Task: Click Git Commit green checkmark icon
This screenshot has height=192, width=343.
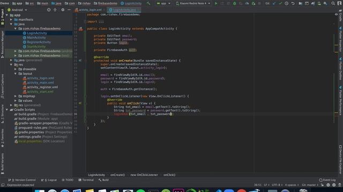Action: coord(280,3)
